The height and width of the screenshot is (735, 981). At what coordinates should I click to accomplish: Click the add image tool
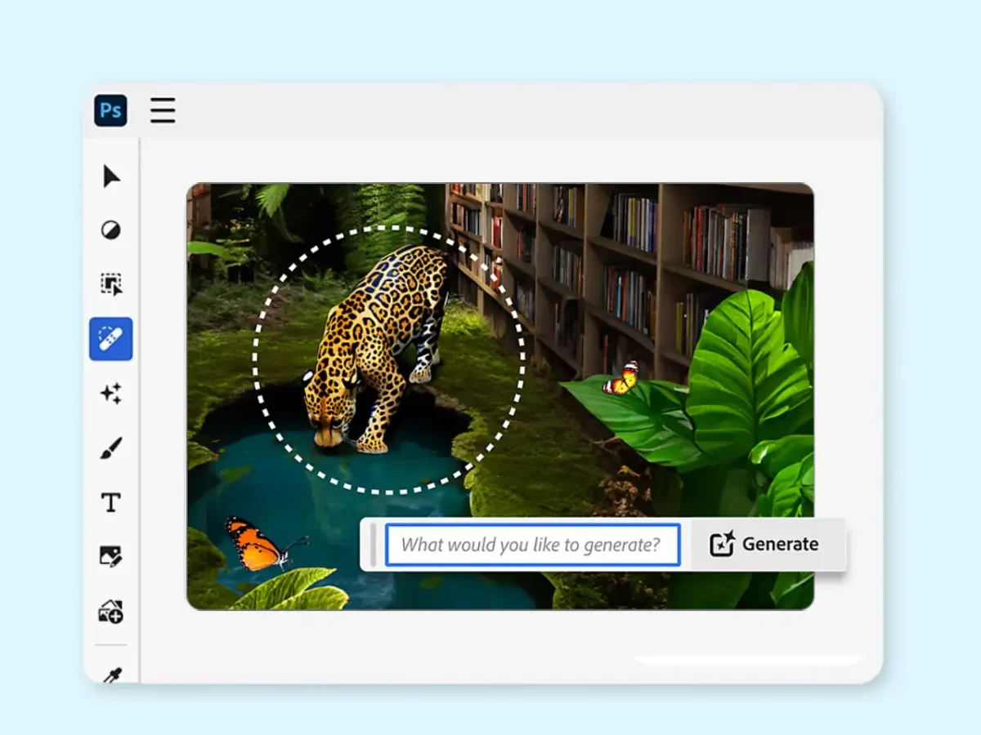click(111, 612)
